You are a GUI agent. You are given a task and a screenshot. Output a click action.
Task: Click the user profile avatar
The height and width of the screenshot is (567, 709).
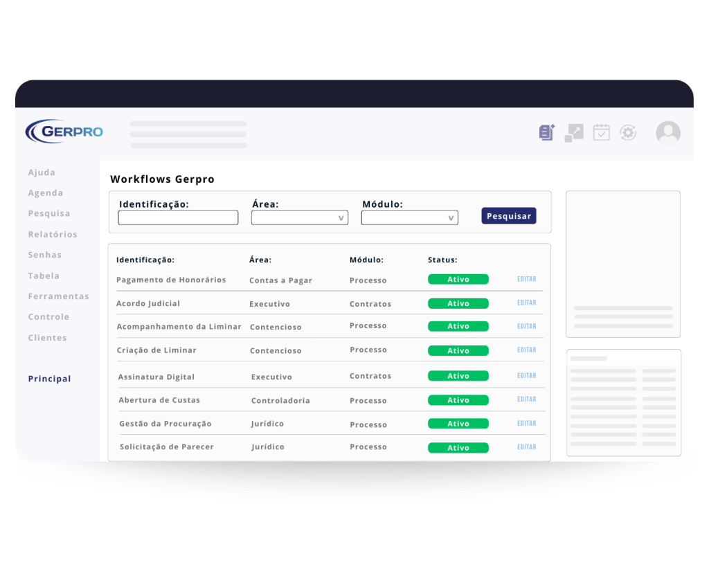point(668,133)
